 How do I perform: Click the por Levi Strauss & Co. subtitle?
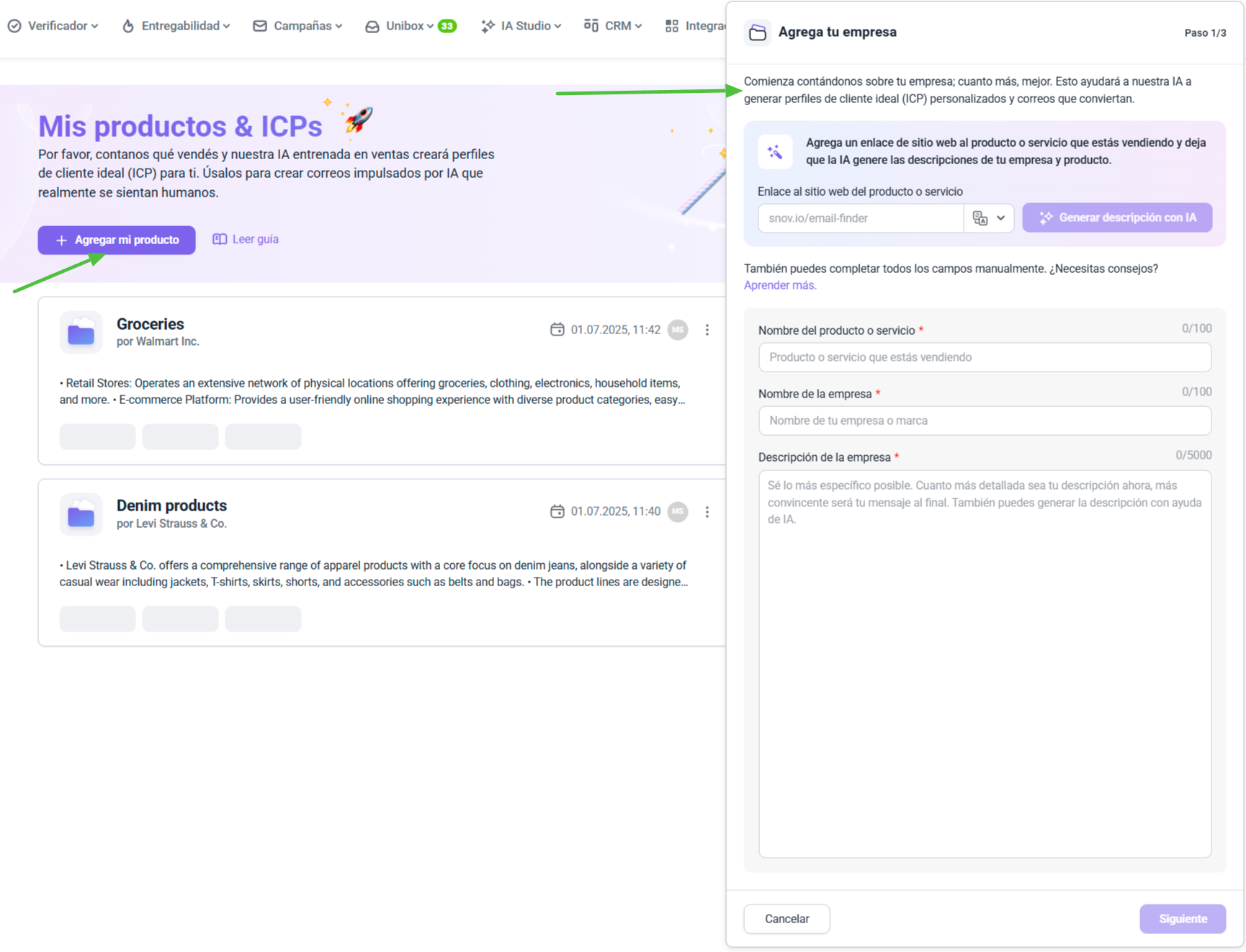click(171, 524)
